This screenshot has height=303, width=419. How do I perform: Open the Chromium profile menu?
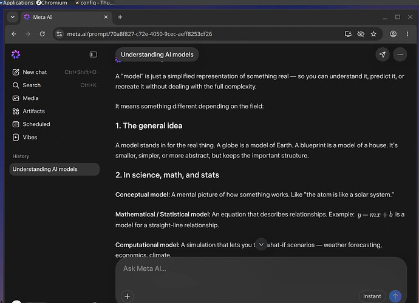393,34
